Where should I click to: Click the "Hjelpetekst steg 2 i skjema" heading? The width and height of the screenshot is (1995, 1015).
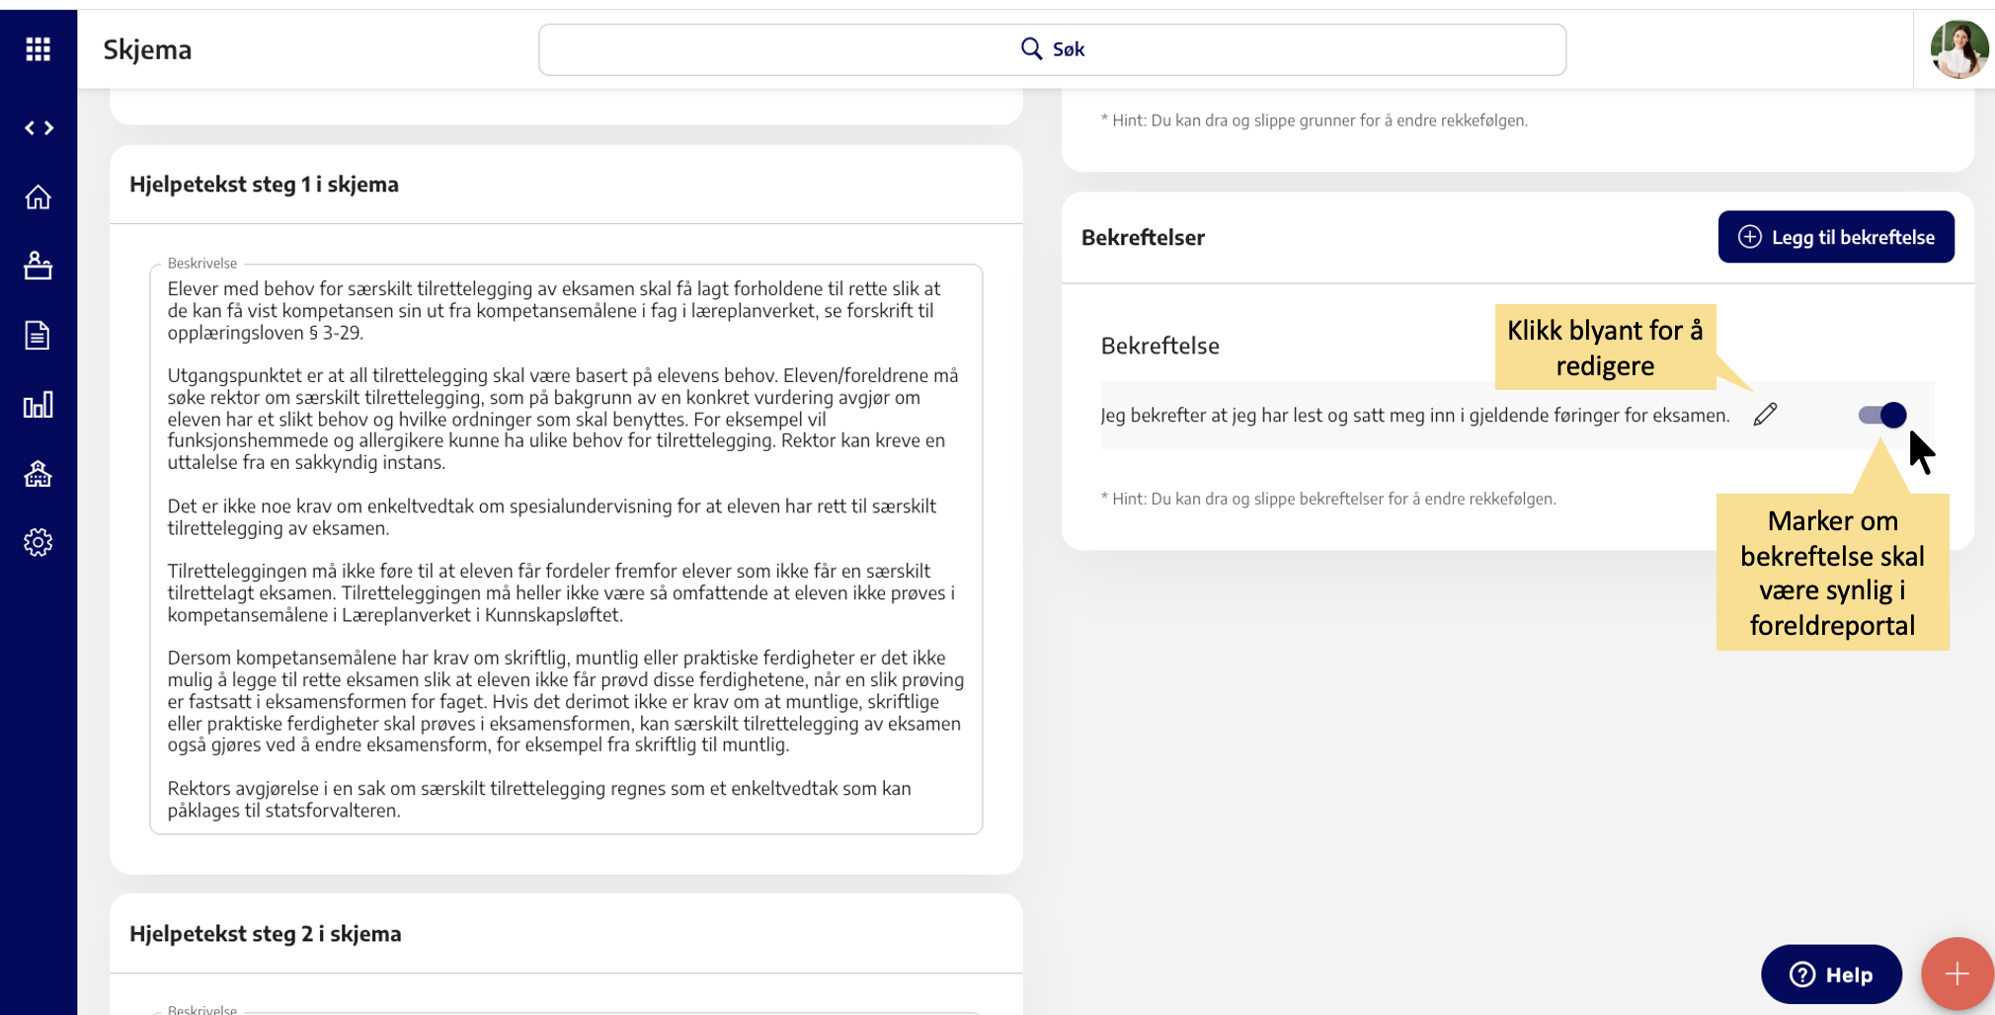[265, 934]
